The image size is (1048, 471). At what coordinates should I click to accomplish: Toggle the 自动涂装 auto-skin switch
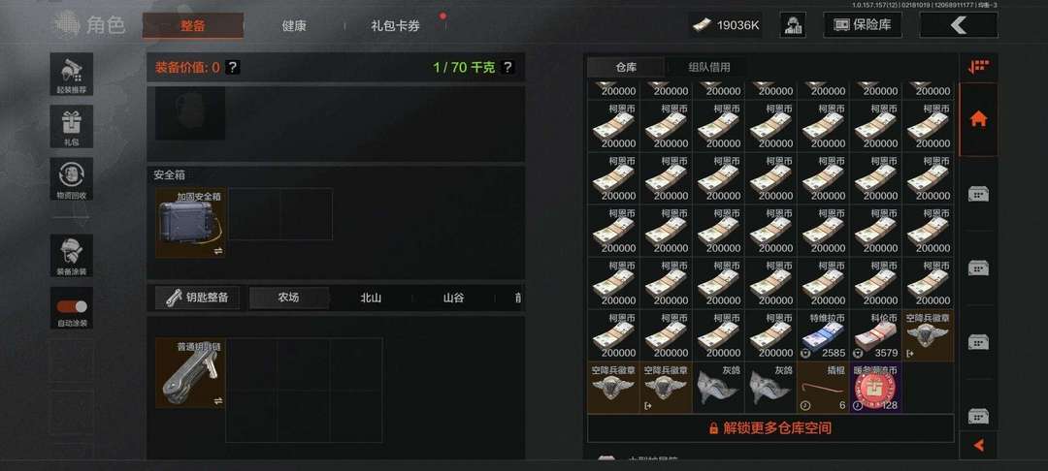click(x=72, y=307)
